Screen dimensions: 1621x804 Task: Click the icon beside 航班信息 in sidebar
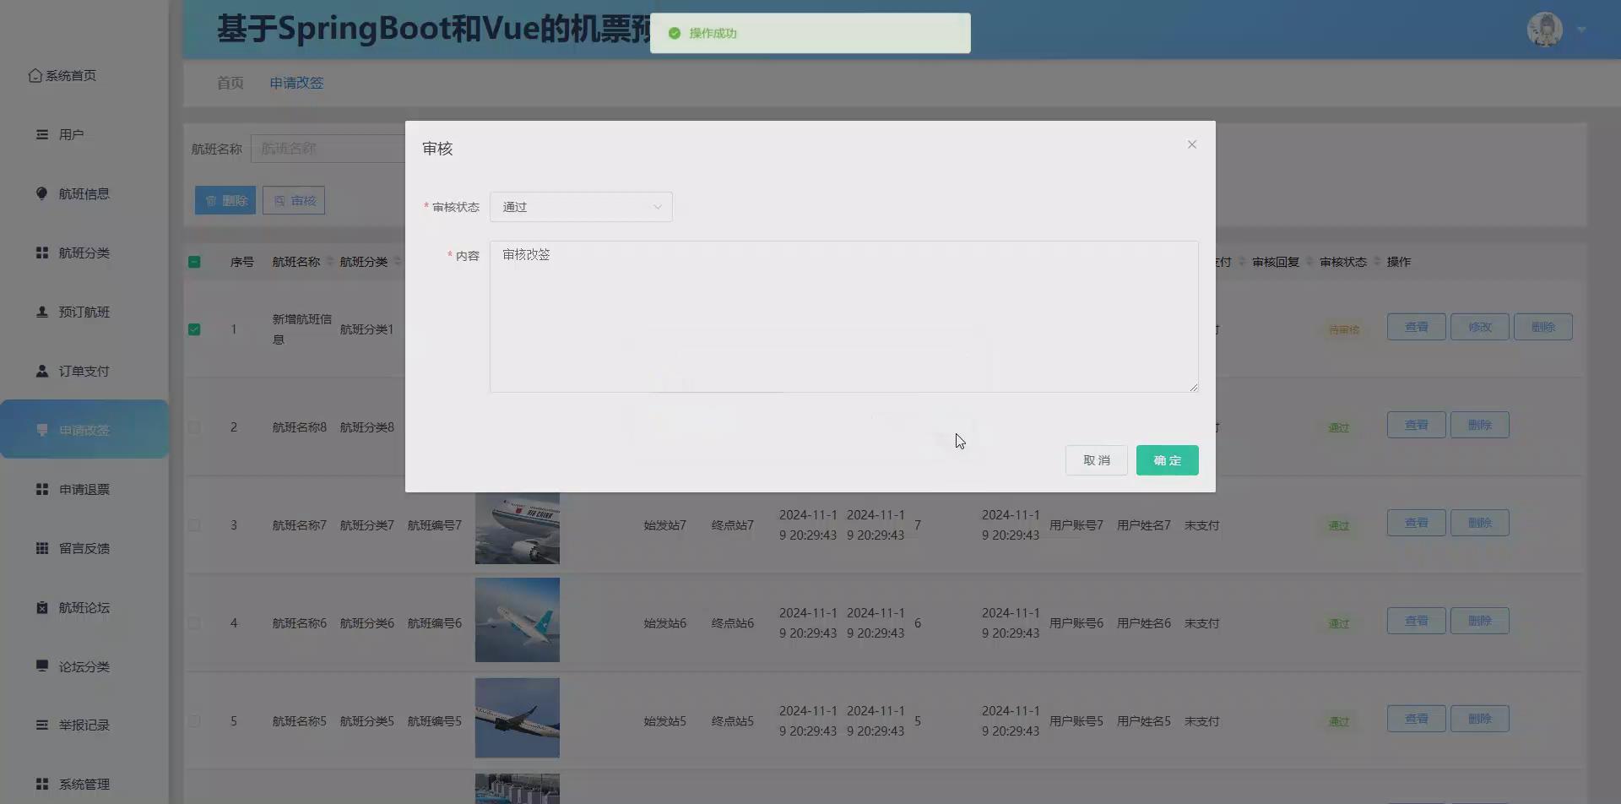coord(41,193)
